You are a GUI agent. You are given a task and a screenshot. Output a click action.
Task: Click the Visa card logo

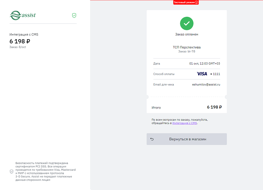click(x=202, y=74)
